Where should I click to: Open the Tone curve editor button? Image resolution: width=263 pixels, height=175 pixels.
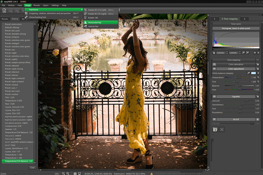coord(236,24)
